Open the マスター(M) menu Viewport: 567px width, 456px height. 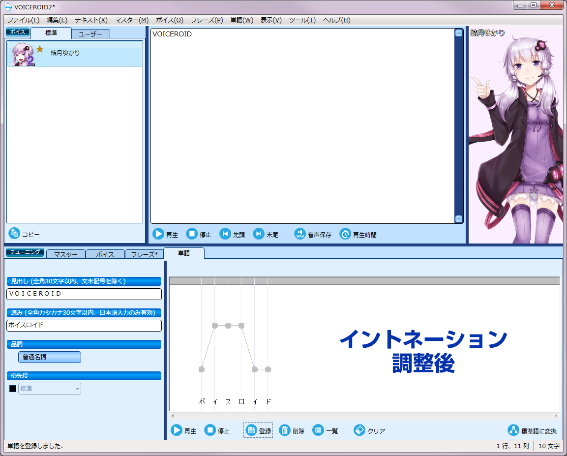click(132, 20)
